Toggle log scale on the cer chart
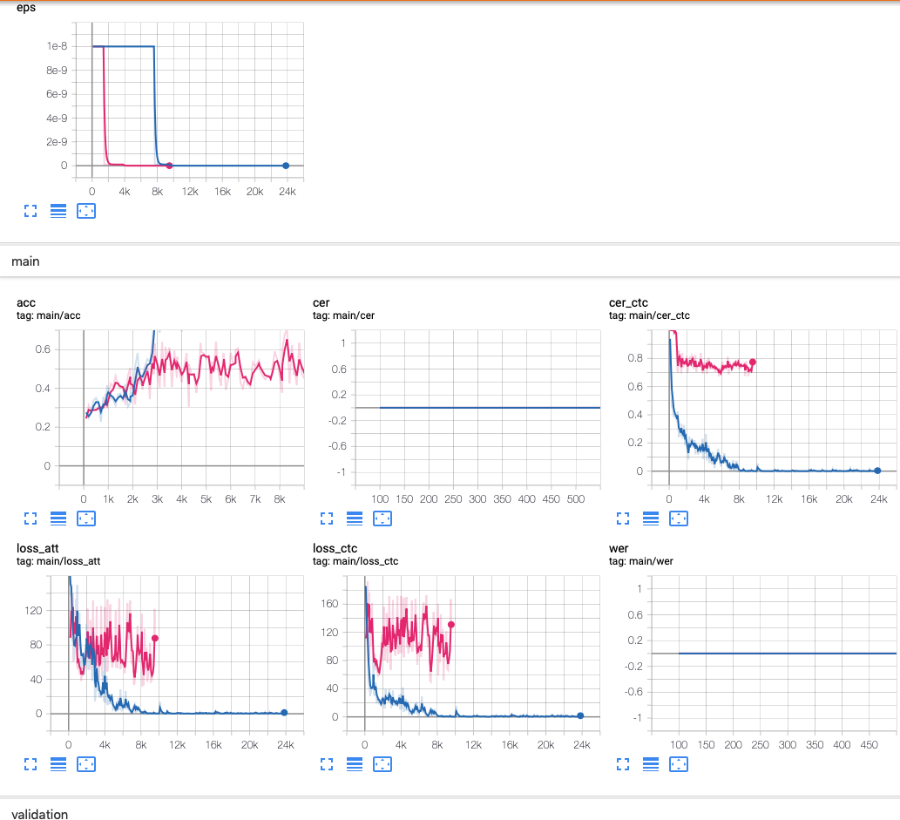Viewport: 900px width, 820px height. (355, 518)
